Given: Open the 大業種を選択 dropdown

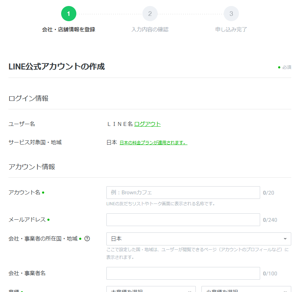Looking at the screenshot, I should (151, 289).
